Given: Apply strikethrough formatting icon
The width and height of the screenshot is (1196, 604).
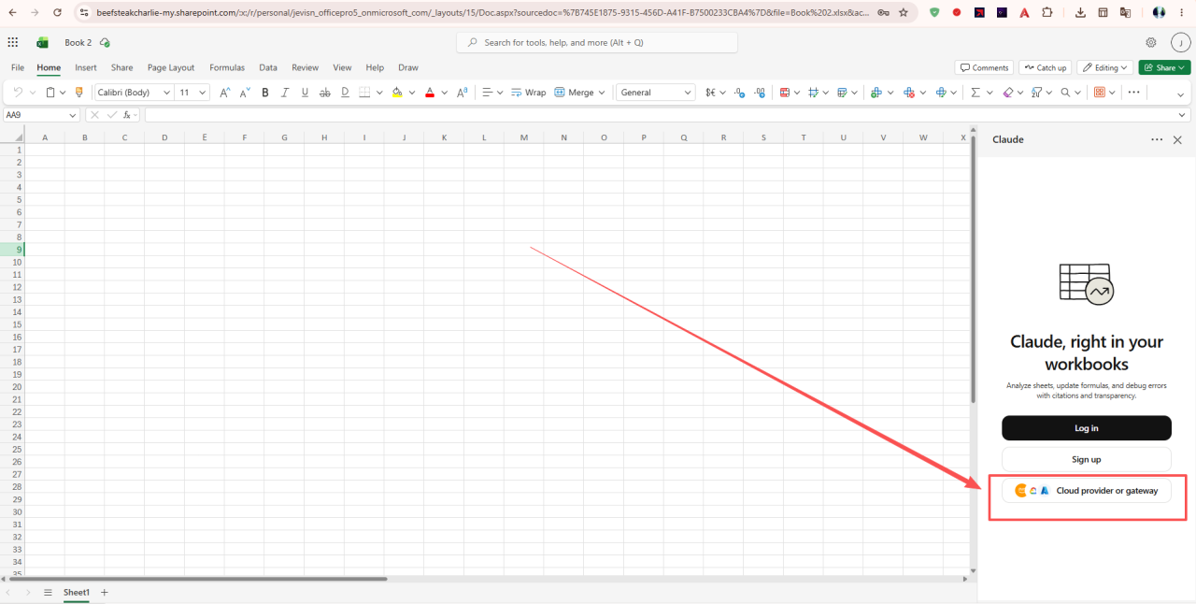Looking at the screenshot, I should point(325,93).
